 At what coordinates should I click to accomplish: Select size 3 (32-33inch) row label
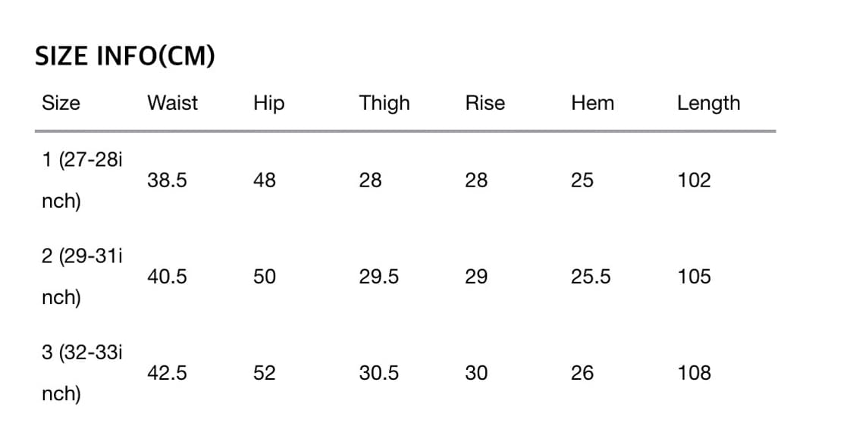point(82,373)
